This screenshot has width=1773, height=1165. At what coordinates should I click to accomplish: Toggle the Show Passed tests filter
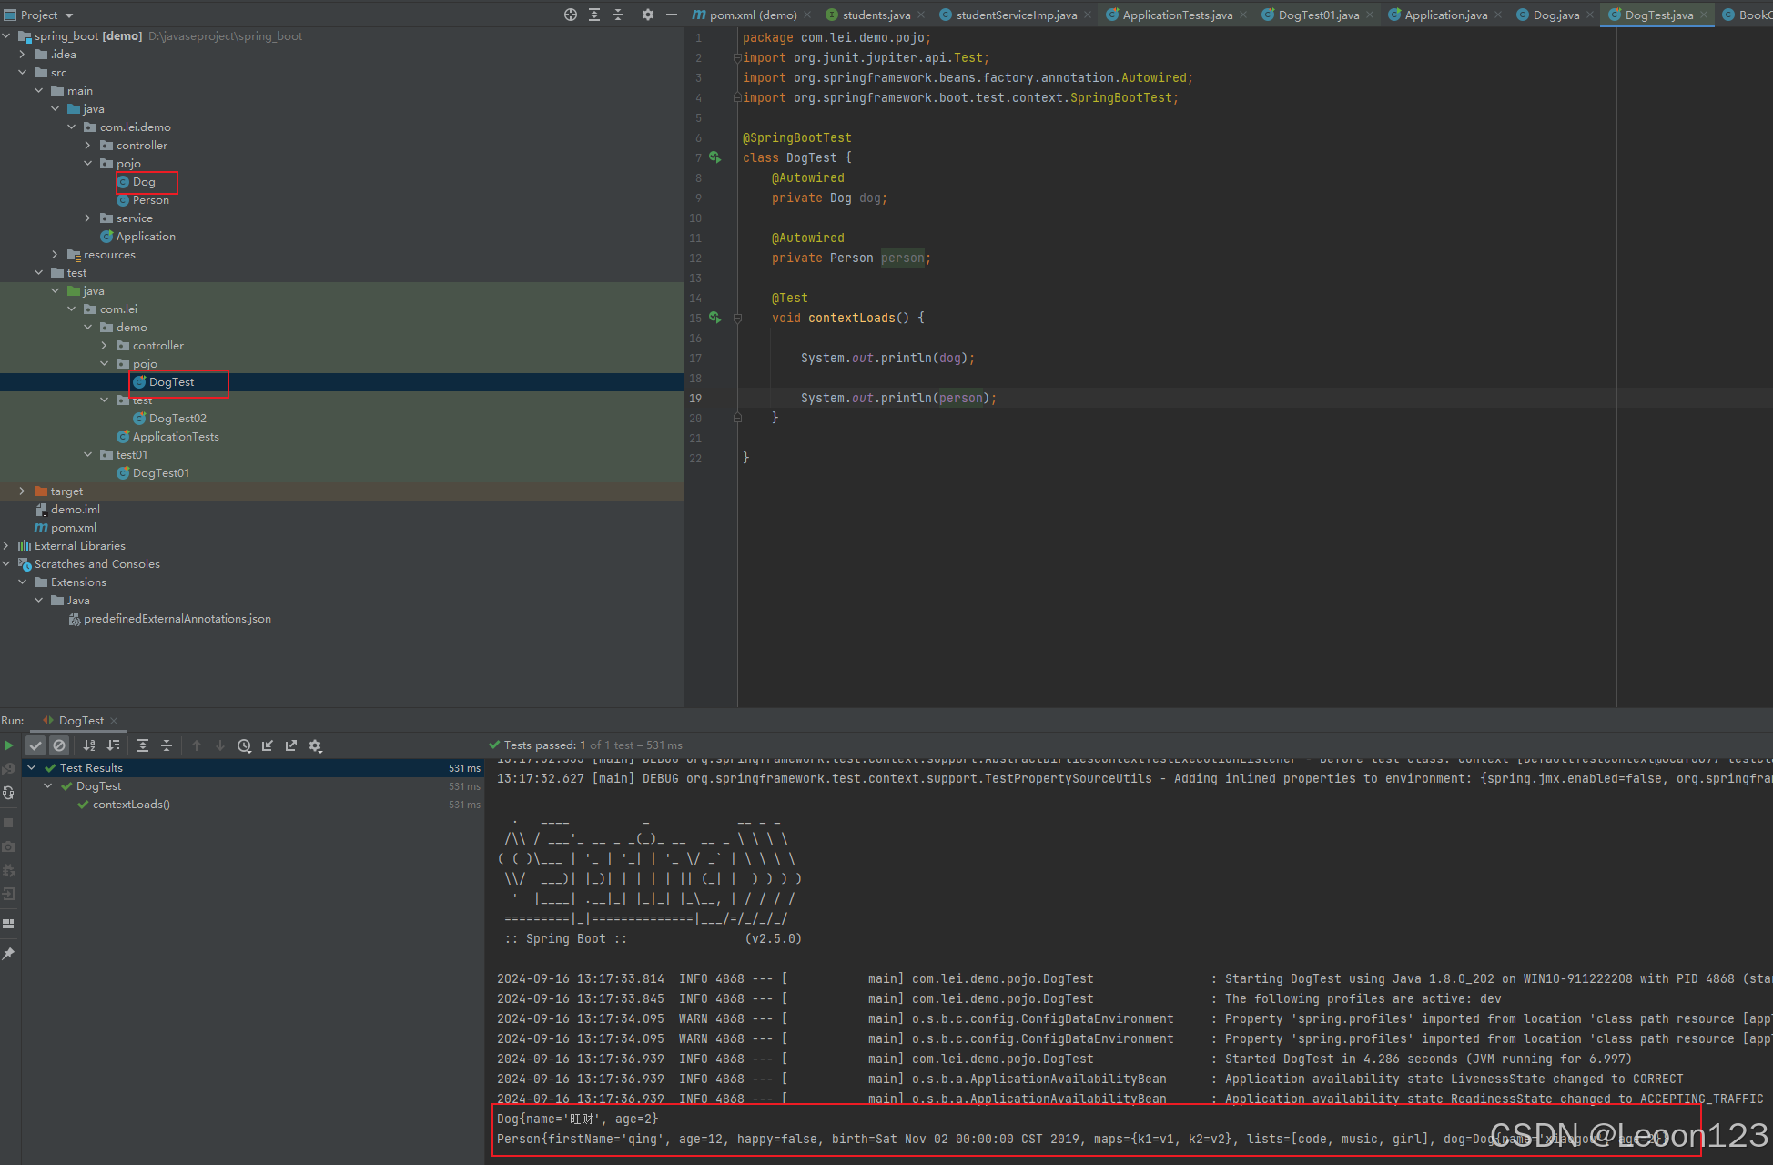[x=35, y=745]
